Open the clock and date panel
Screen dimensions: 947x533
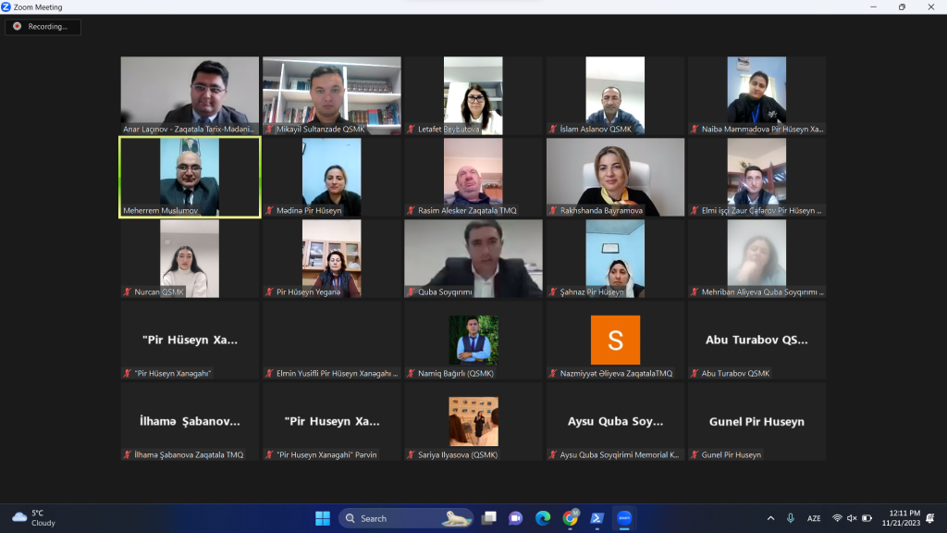[x=901, y=518]
